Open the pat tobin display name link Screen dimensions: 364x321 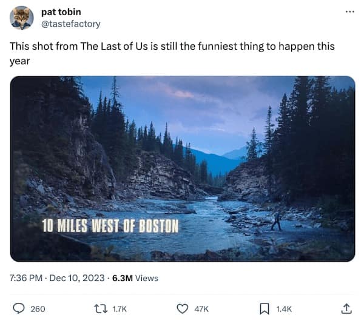[x=61, y=12]
